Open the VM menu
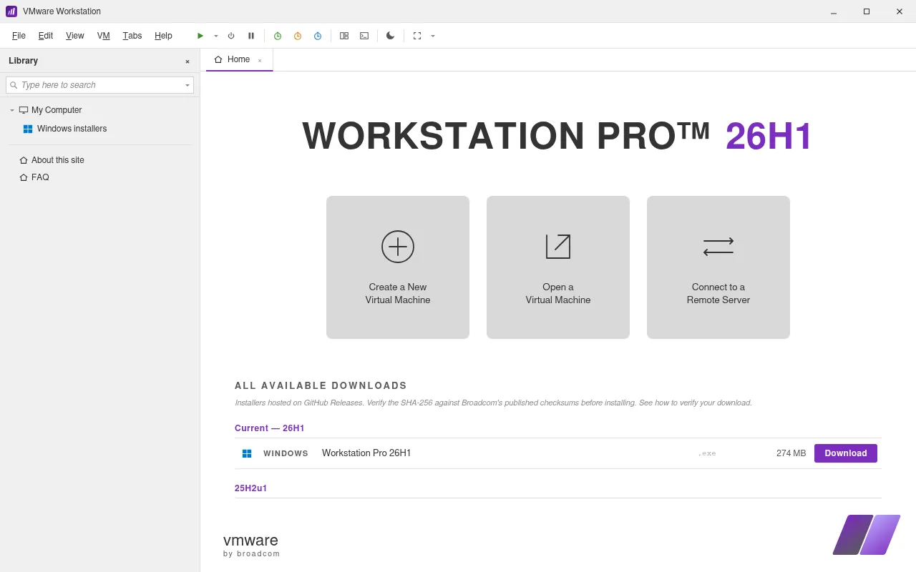The image size is (916, 572). [x=104, y=36]
